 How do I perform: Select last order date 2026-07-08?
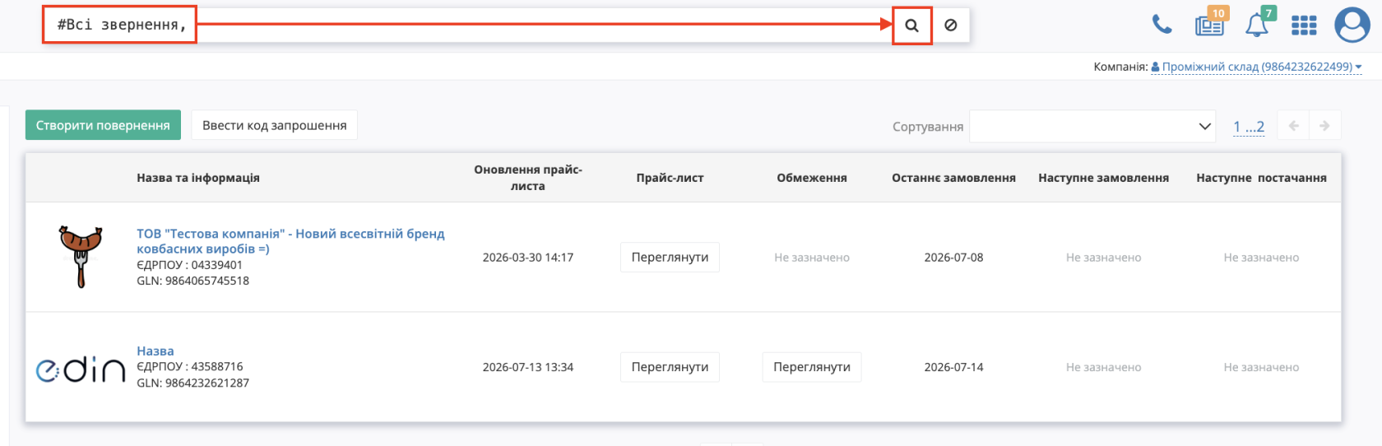click(953, 258)
